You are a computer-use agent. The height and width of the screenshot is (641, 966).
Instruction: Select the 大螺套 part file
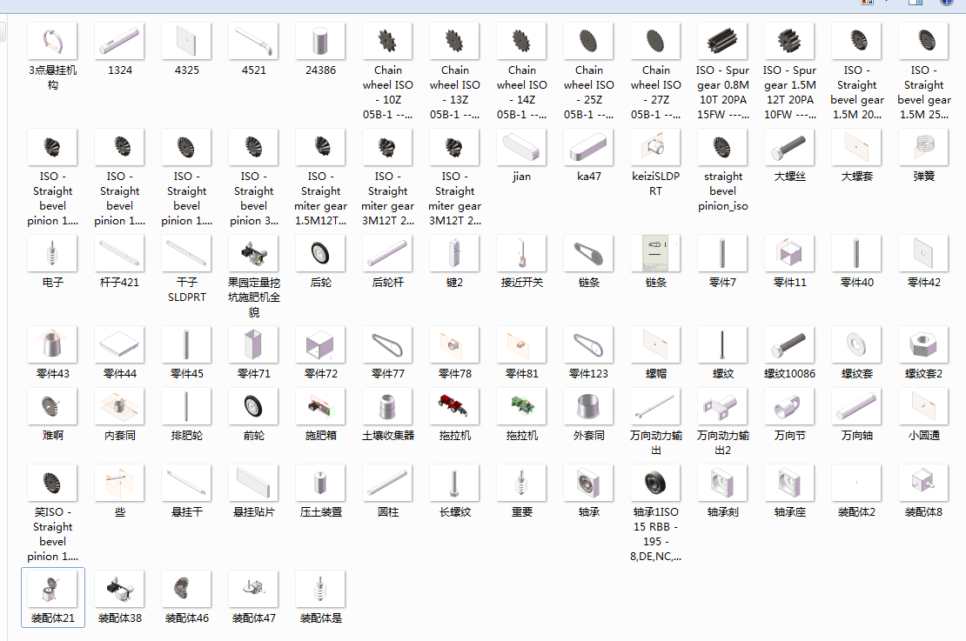coord(857,148)
